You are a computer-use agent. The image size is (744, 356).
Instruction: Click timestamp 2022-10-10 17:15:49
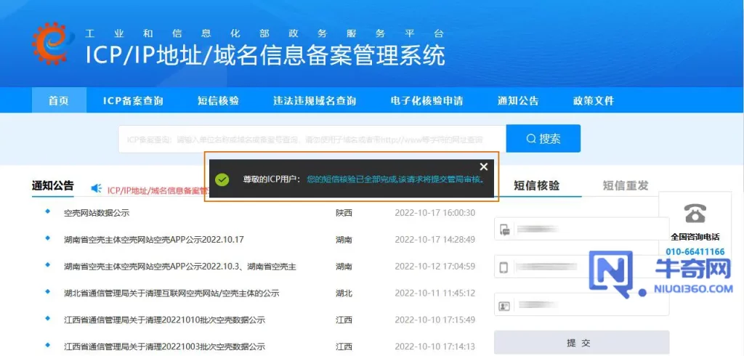(x=434, y=320)
